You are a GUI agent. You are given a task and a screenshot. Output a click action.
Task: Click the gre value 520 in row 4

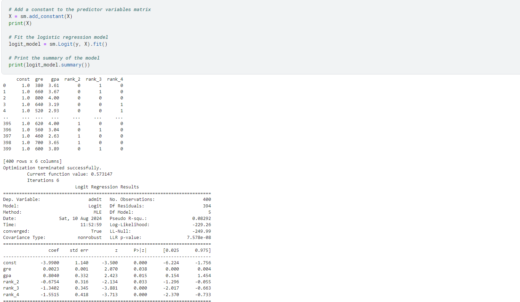click(39, 111)
